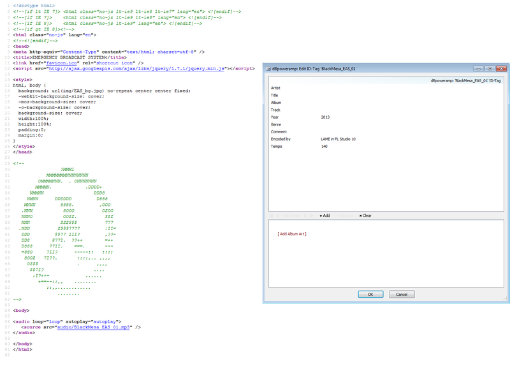The height and width of the screenshot is (366, 510).
Task: Click the Tempo value 140
Action: click(x=324, y=147)
